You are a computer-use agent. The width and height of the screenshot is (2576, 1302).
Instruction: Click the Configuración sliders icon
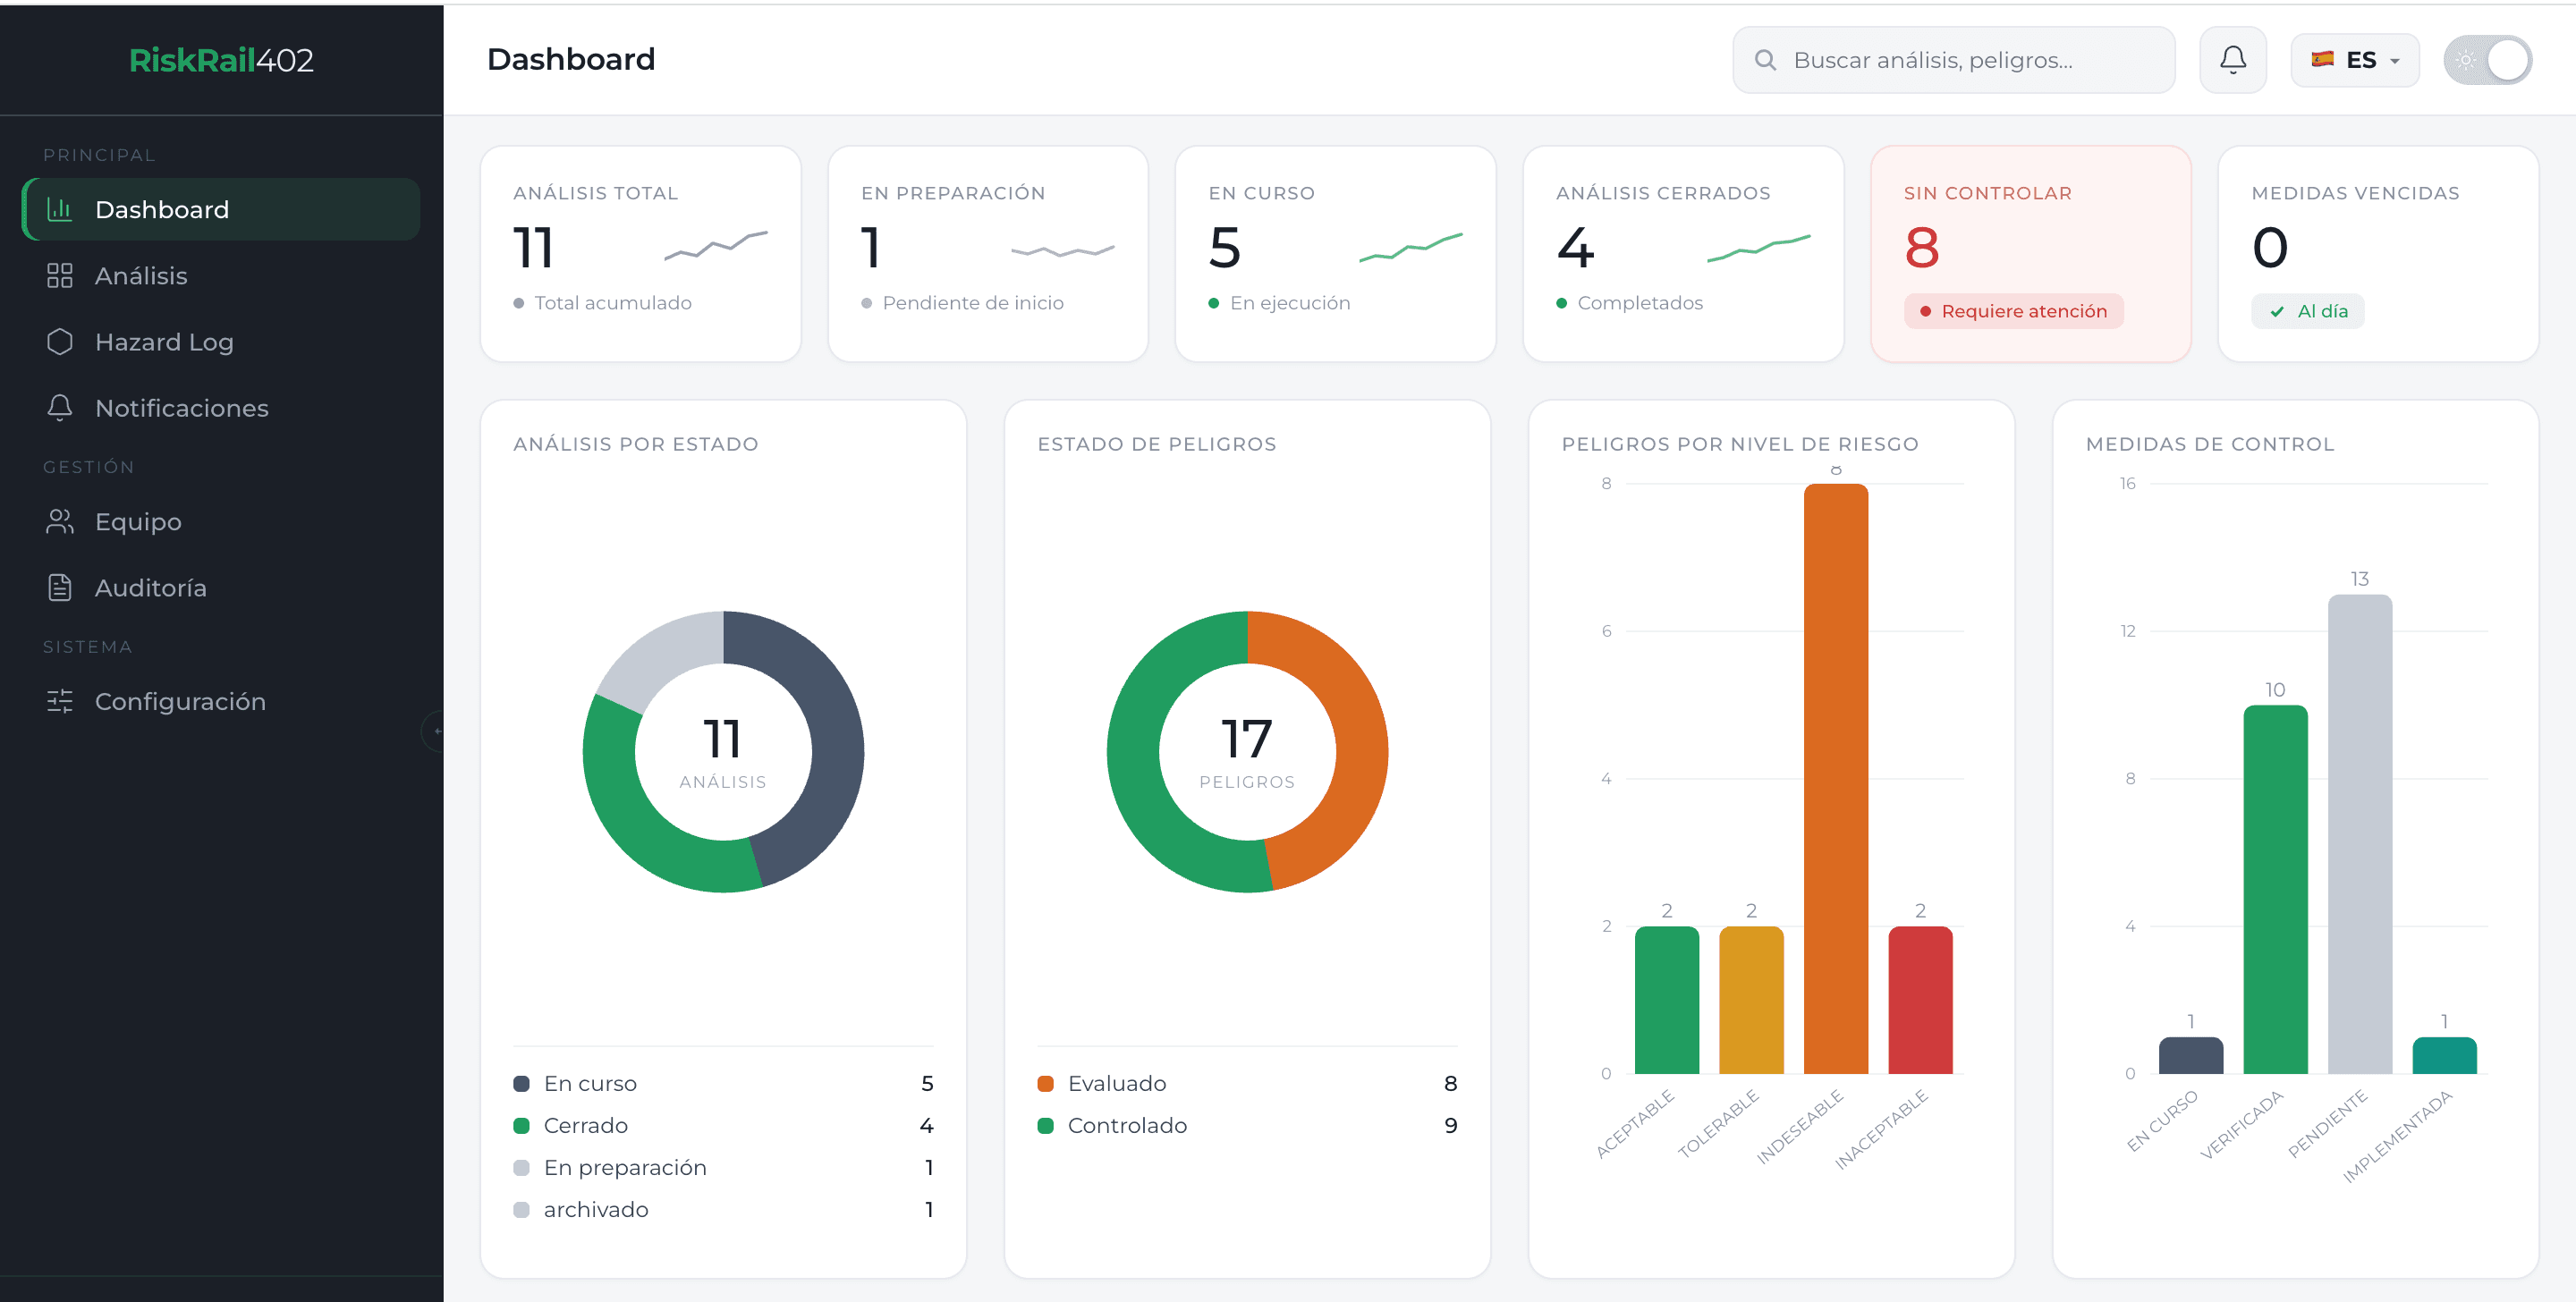click(x=60, y=702)
